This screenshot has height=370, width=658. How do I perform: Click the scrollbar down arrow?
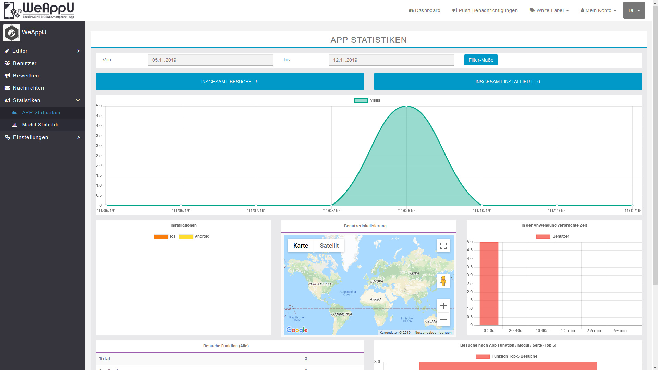click(x=655, y=367)
